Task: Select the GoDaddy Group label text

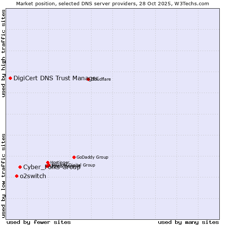Action: (92, 157)
